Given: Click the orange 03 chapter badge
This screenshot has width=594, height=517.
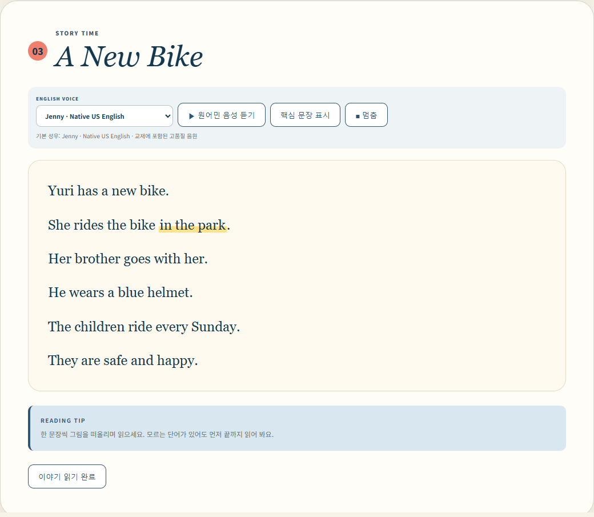Looking at the screenshot, I should tap(38, 51).
